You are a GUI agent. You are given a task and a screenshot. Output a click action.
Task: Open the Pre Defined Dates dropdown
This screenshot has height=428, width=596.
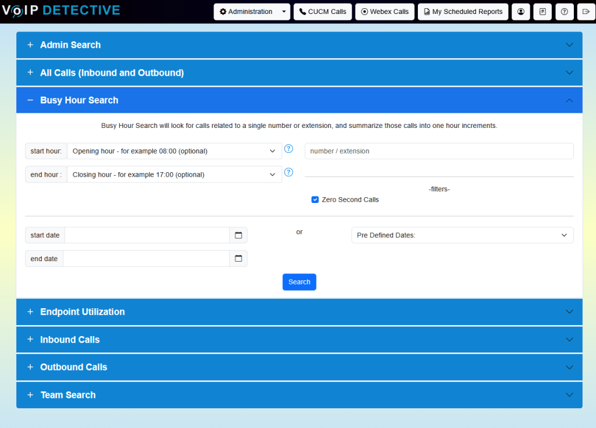(462, 235)
